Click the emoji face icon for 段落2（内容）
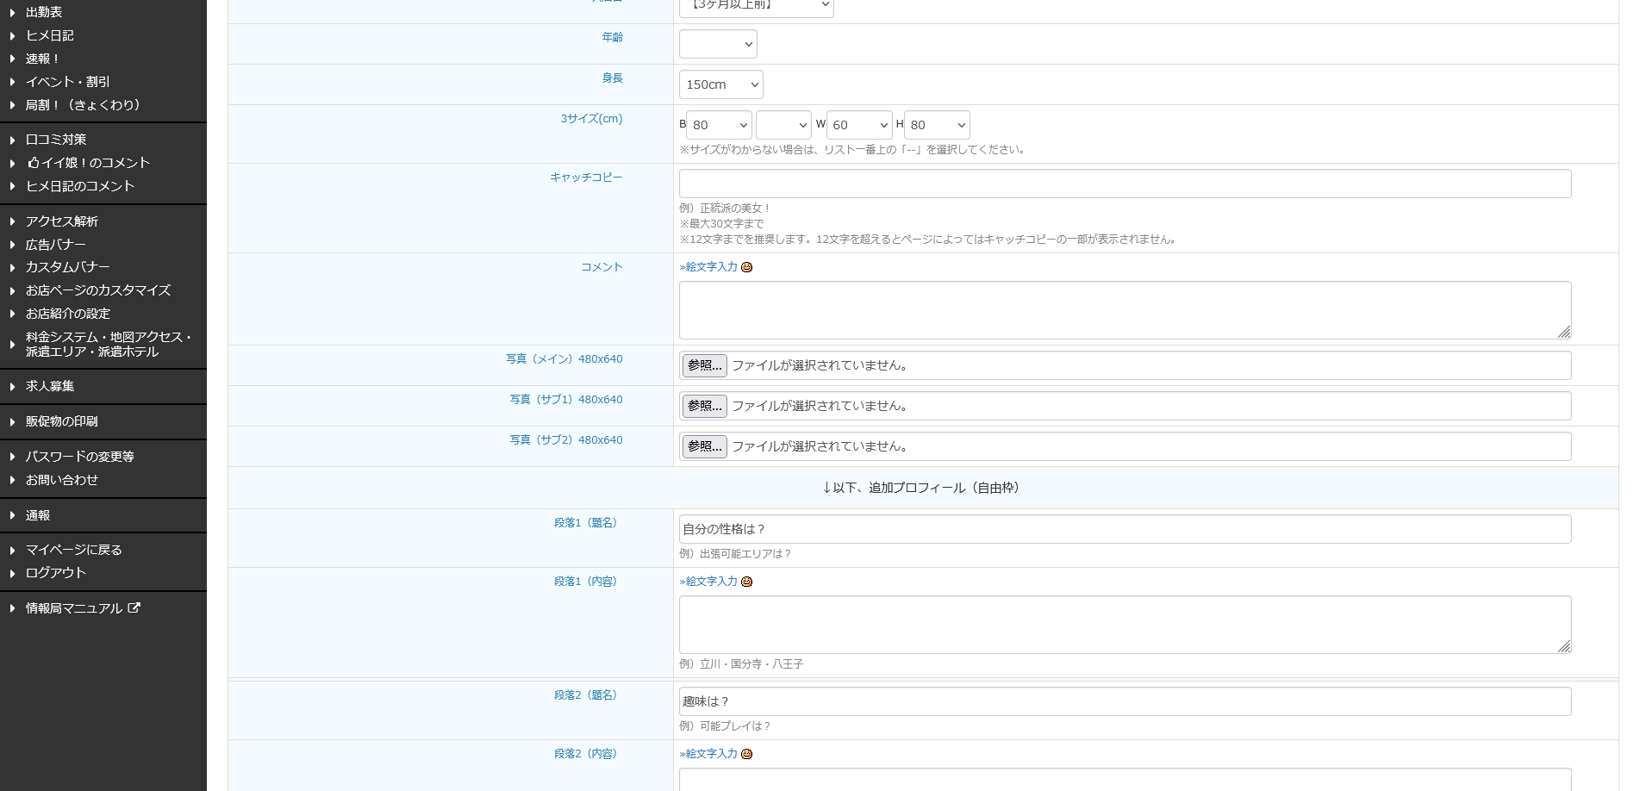This screenshot has width=1640, height=791. [x=747, y=754]
